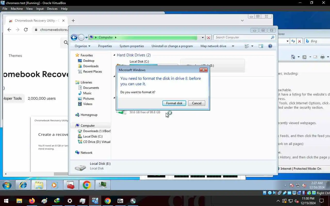The width and height of the screenshot is (330, 206).
Task: Open recent locations arrow beside forward button
Action: pyautogui.click(x=87, y=38)
